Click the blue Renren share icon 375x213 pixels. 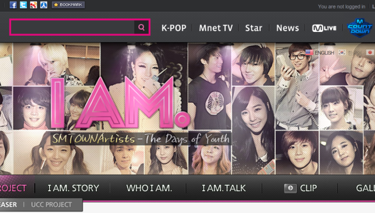[x=44, y=5]
